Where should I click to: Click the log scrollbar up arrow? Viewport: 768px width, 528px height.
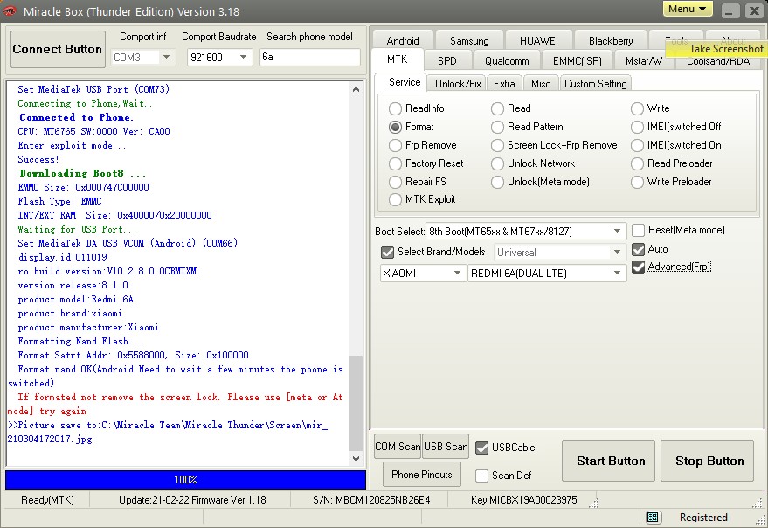[x=356, y=89]
